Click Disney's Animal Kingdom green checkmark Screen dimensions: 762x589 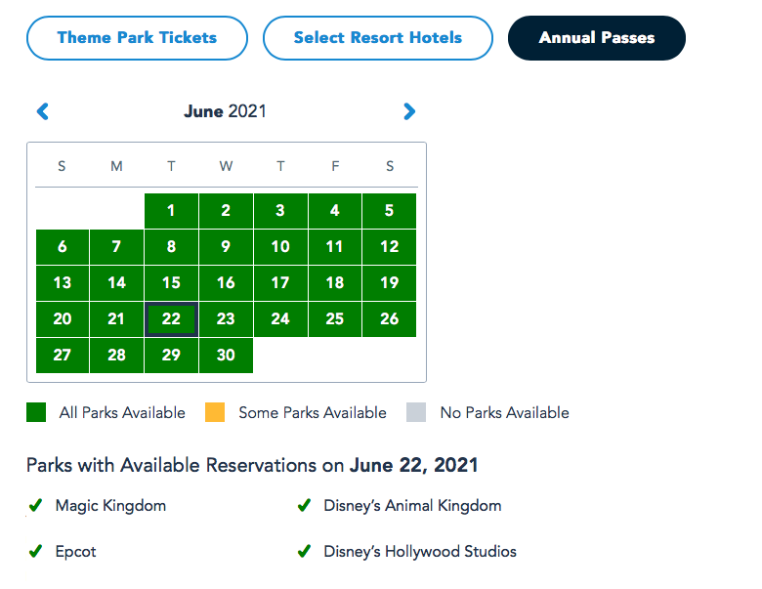[x=305, y=506]
